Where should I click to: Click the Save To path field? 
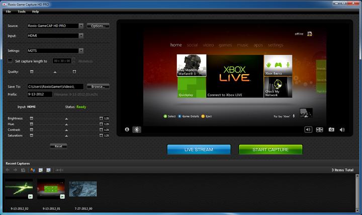point(55,87)
